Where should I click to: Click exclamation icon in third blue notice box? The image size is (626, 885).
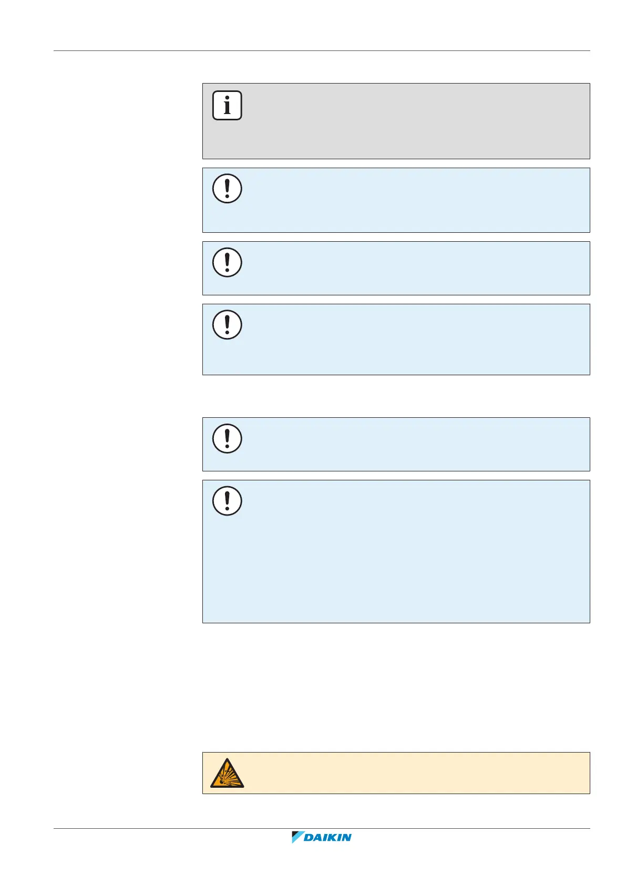[227, 325]
